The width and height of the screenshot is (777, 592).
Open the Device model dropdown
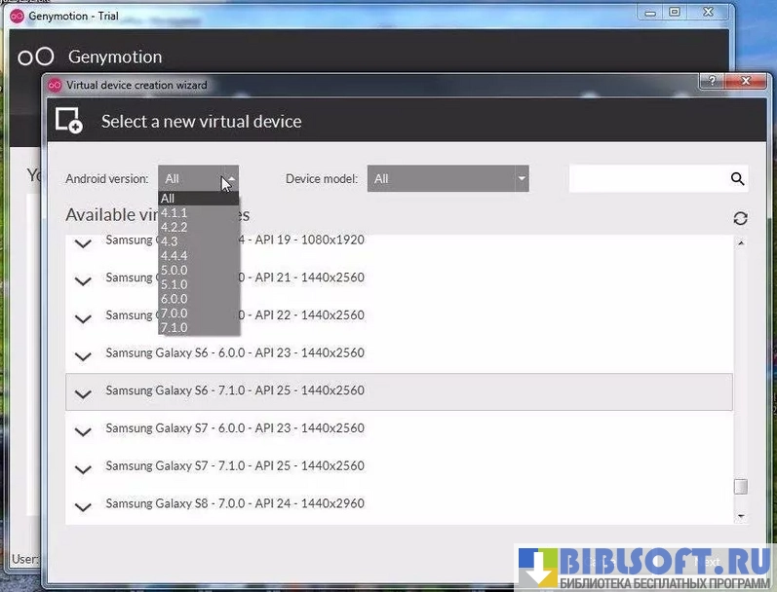[447, 178]
